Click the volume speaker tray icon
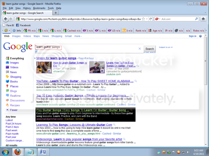 (188, 152)
